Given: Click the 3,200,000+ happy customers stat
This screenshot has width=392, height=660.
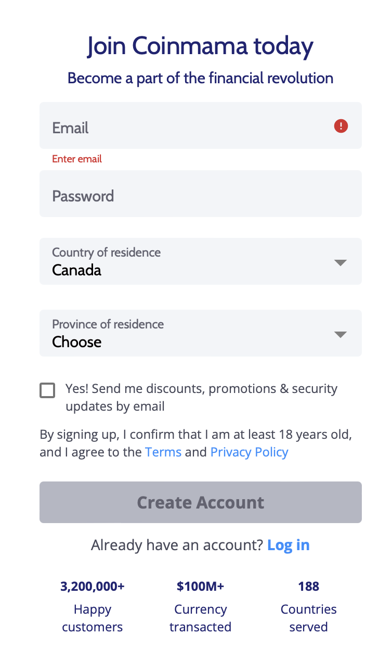Looking at the screenshot, I should click(x=92, y=586).
